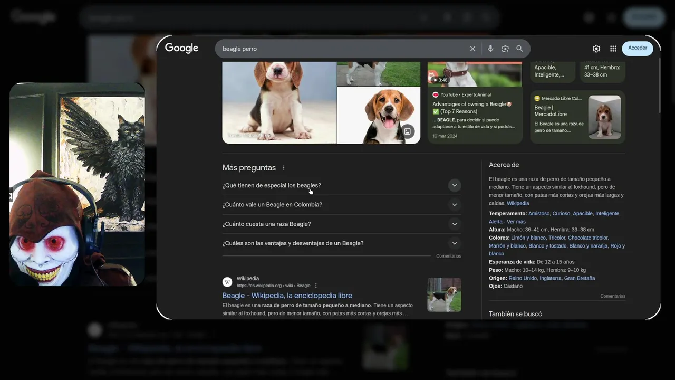Open the smiling beagle face image
Screen dimensions: 675x380
point(379,116)
